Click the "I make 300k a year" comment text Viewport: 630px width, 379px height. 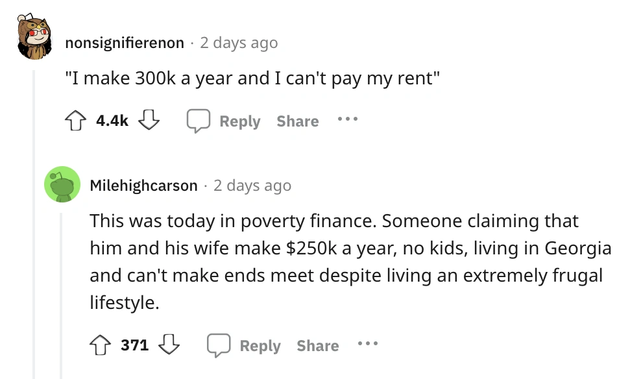(253, 79)
